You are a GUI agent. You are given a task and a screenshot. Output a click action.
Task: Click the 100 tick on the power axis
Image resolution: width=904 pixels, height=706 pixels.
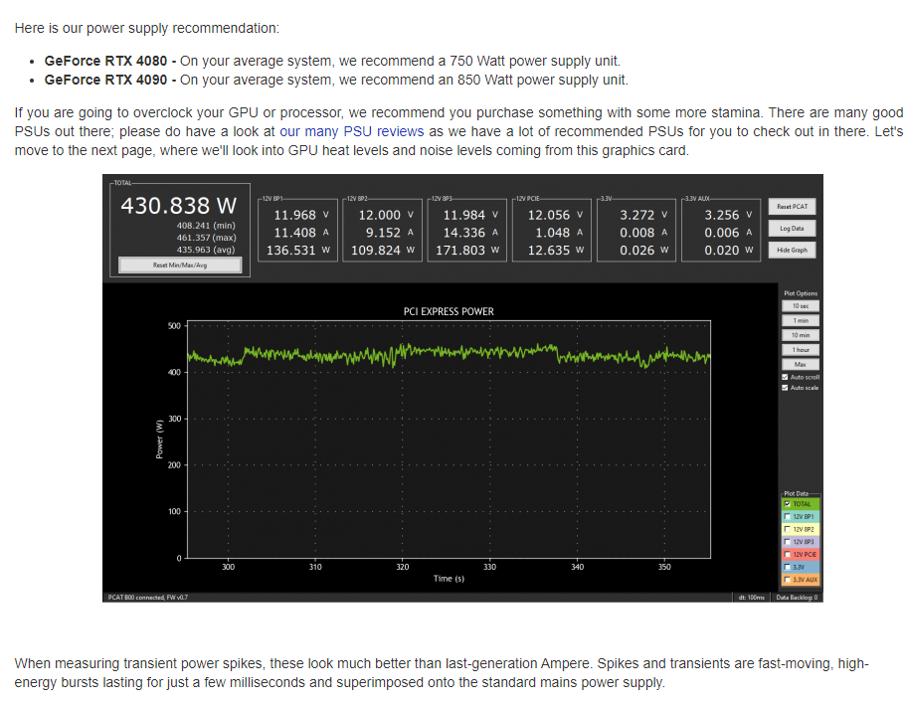[x=174, y=511]
